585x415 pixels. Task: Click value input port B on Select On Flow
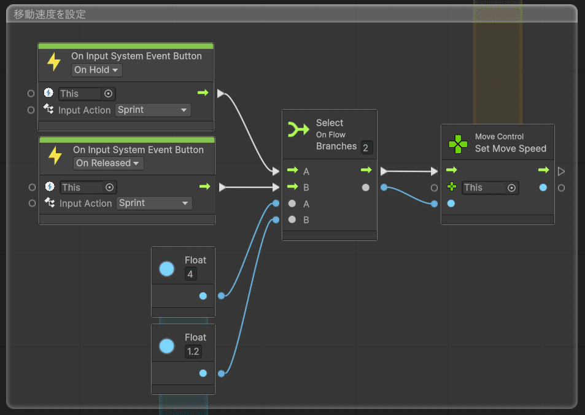292,219
